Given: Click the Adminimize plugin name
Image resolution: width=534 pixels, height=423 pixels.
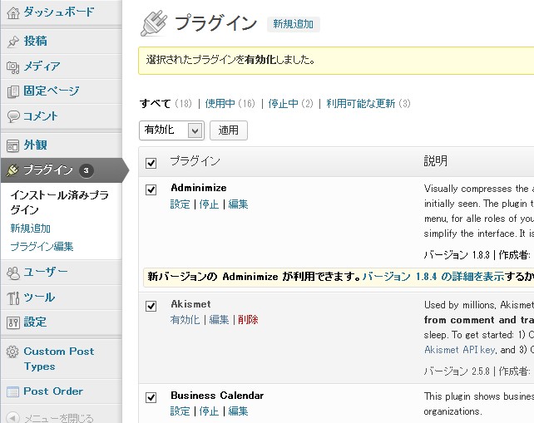Looking at the screenshot, I should pyautogui.click(x=199, y=188).
